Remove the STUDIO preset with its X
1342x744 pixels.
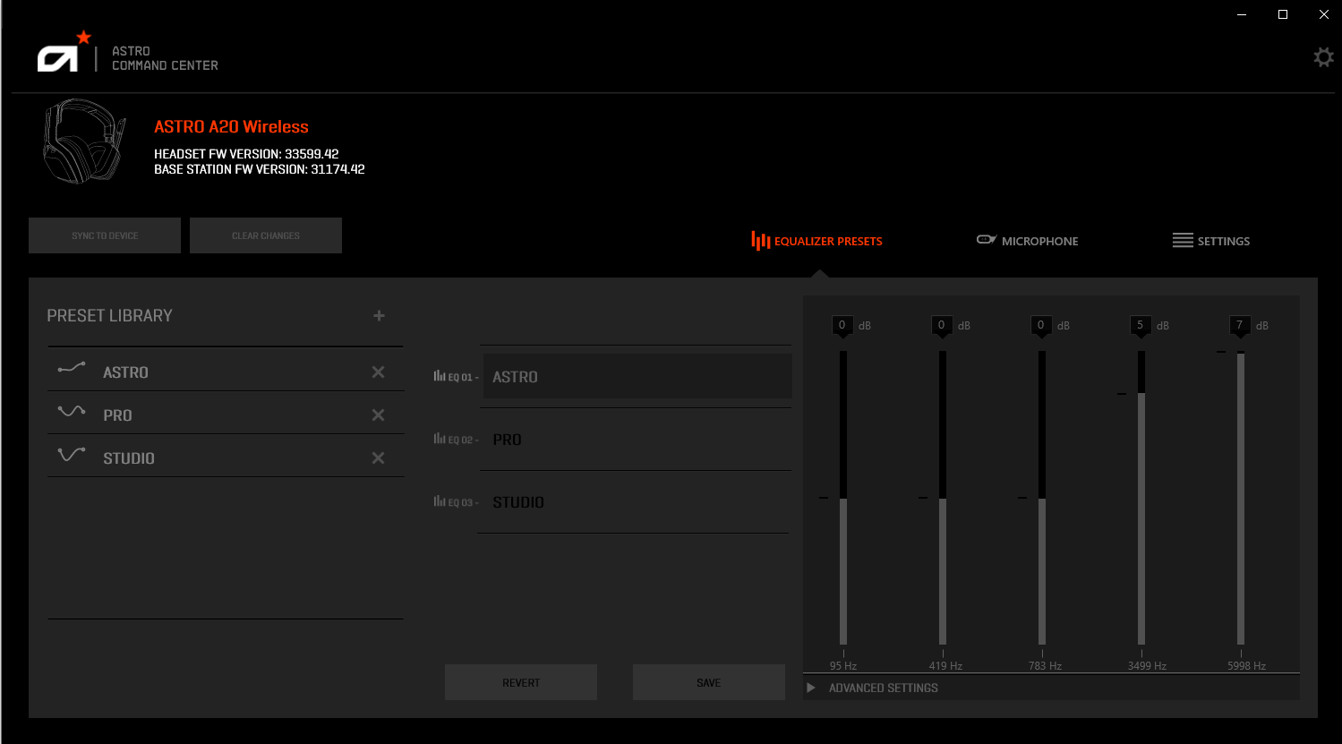click(378, 457)
